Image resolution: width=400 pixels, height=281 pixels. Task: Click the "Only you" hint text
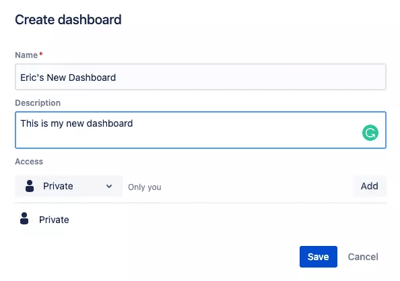pos(145,187)
